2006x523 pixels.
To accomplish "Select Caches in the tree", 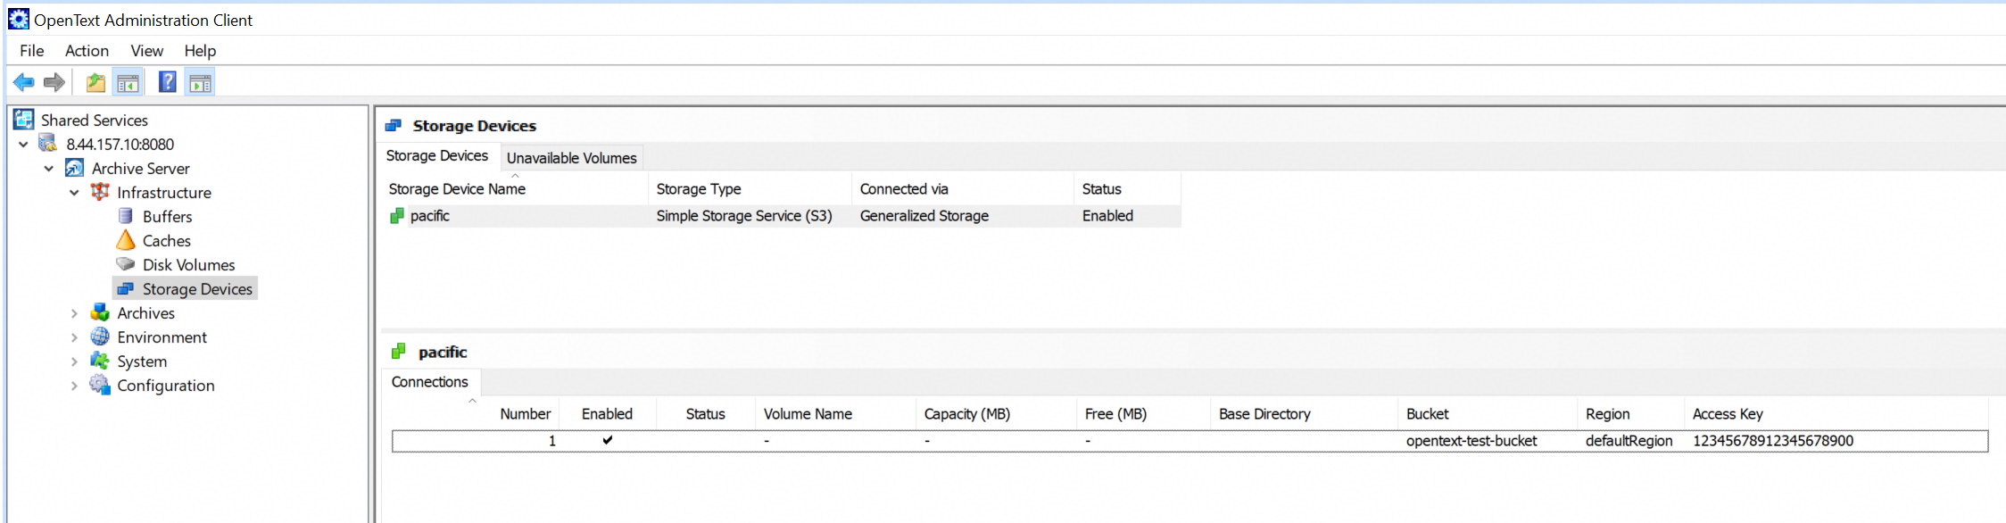I will coord(167,240).
